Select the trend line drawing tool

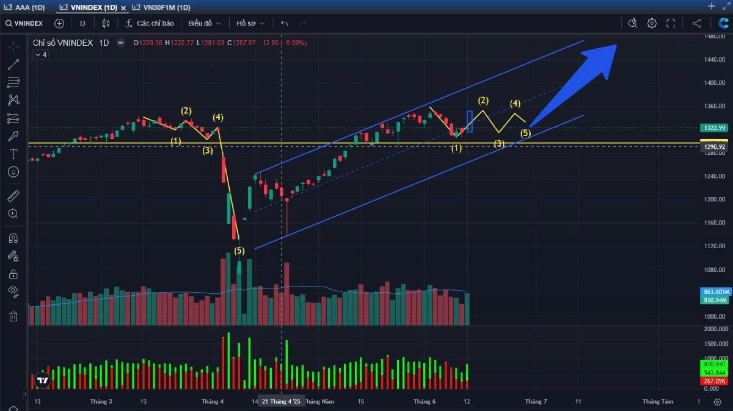click(x=13, y=65)
